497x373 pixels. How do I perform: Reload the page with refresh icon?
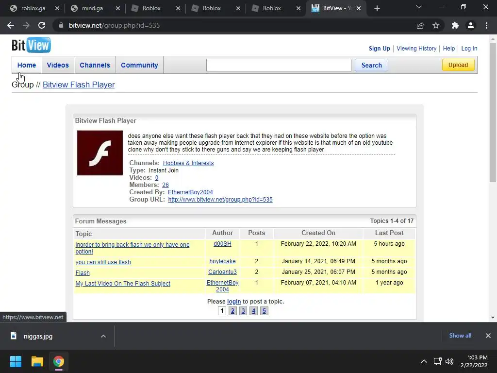point(42,25)
